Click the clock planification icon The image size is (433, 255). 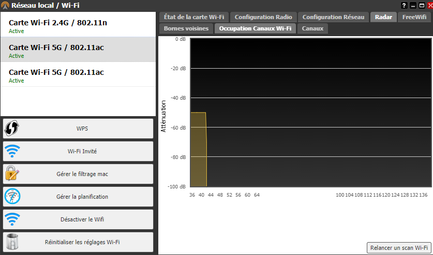coord(12,196)
